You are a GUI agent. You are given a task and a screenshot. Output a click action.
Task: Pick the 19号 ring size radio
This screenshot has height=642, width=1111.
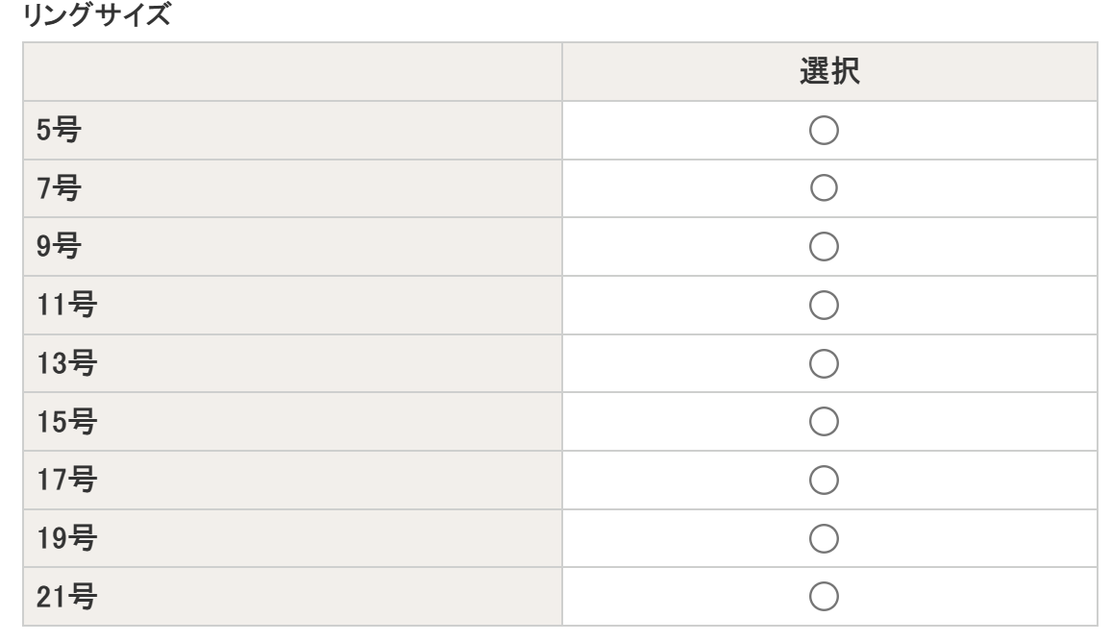pos(826,536)
